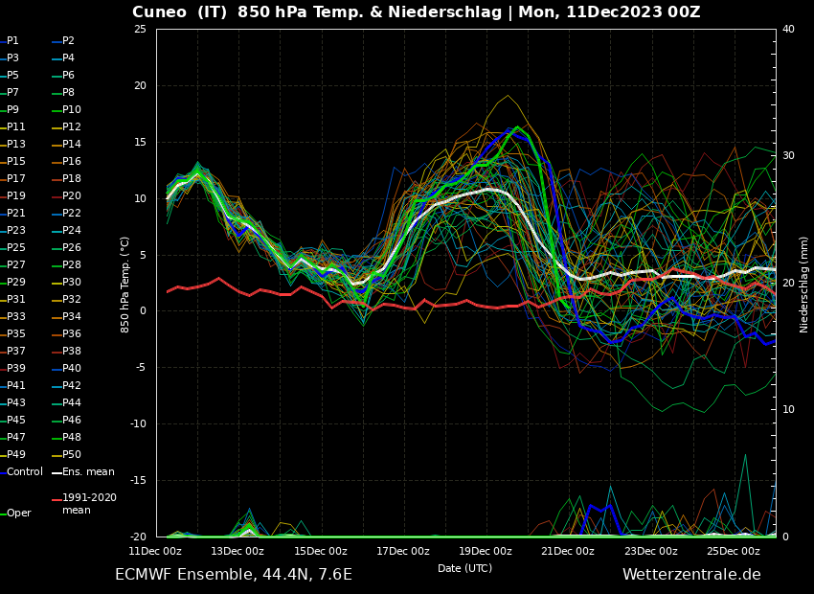Click the 850 hPa Temp. (°C) axis label
Viewport: 814px width, 594px height.
(125, 285)
